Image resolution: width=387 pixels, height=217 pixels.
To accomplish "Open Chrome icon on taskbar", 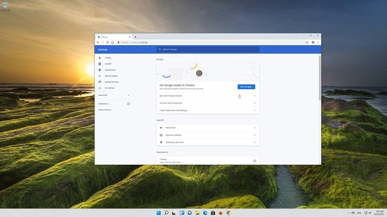I will coord(229,213).
